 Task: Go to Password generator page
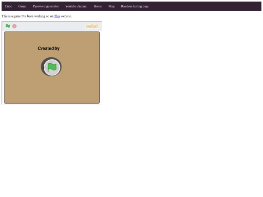tap(46, 6)
